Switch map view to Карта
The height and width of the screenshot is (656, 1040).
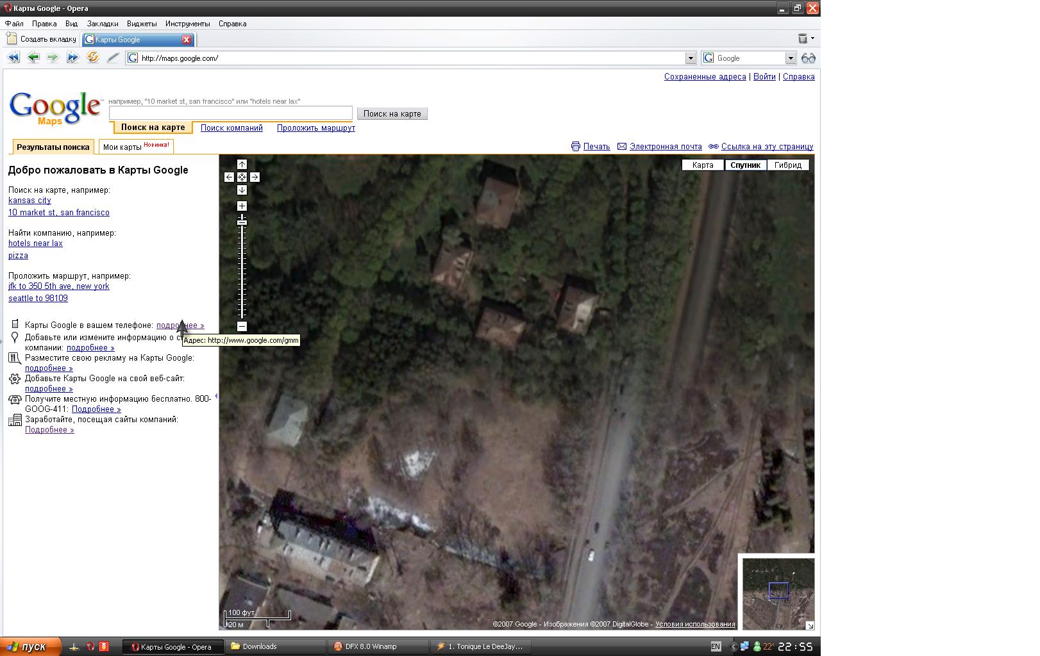coord(703,165)
